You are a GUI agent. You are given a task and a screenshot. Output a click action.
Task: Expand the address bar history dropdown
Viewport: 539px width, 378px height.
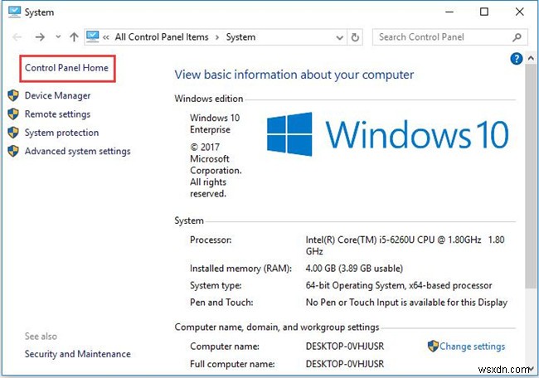pos(340,37)
